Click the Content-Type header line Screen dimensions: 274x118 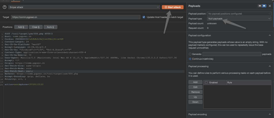pos(45,53)
